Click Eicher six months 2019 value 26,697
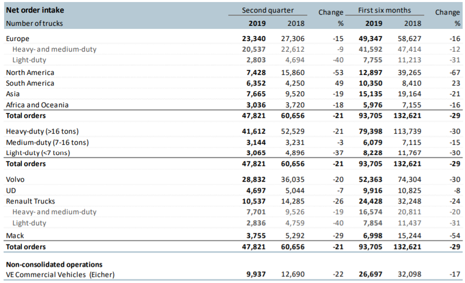Viewport: 465px width, 283px height. [370, 274]
